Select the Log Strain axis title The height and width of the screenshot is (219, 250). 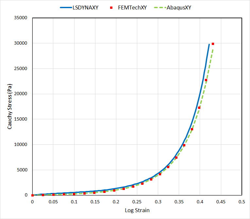pyautogui.click(x=137, y=210)
